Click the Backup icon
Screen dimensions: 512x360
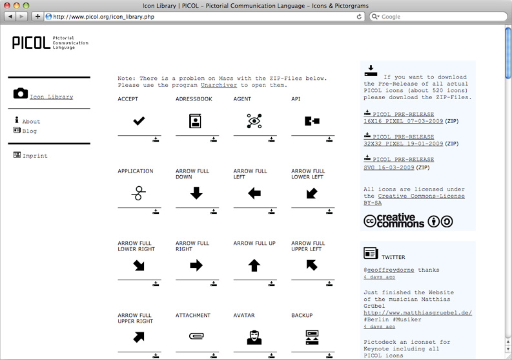pos(312,337)
